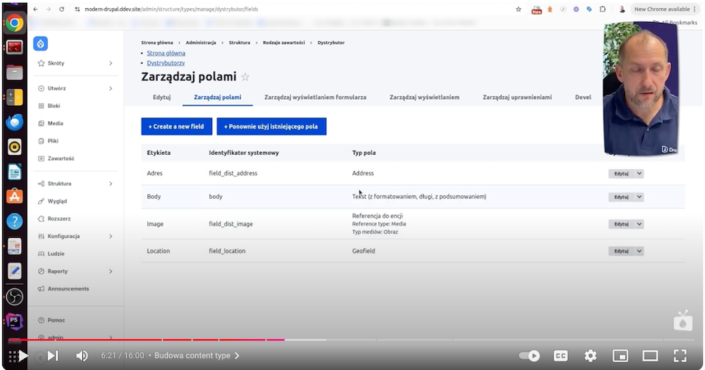Screen dimensions: 705x370
Task: Select the Zarządzaj polami tab
Action: (217, 97)
